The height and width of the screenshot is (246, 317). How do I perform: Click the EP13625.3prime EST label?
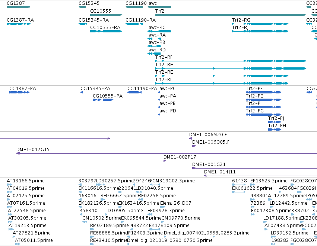269,181
